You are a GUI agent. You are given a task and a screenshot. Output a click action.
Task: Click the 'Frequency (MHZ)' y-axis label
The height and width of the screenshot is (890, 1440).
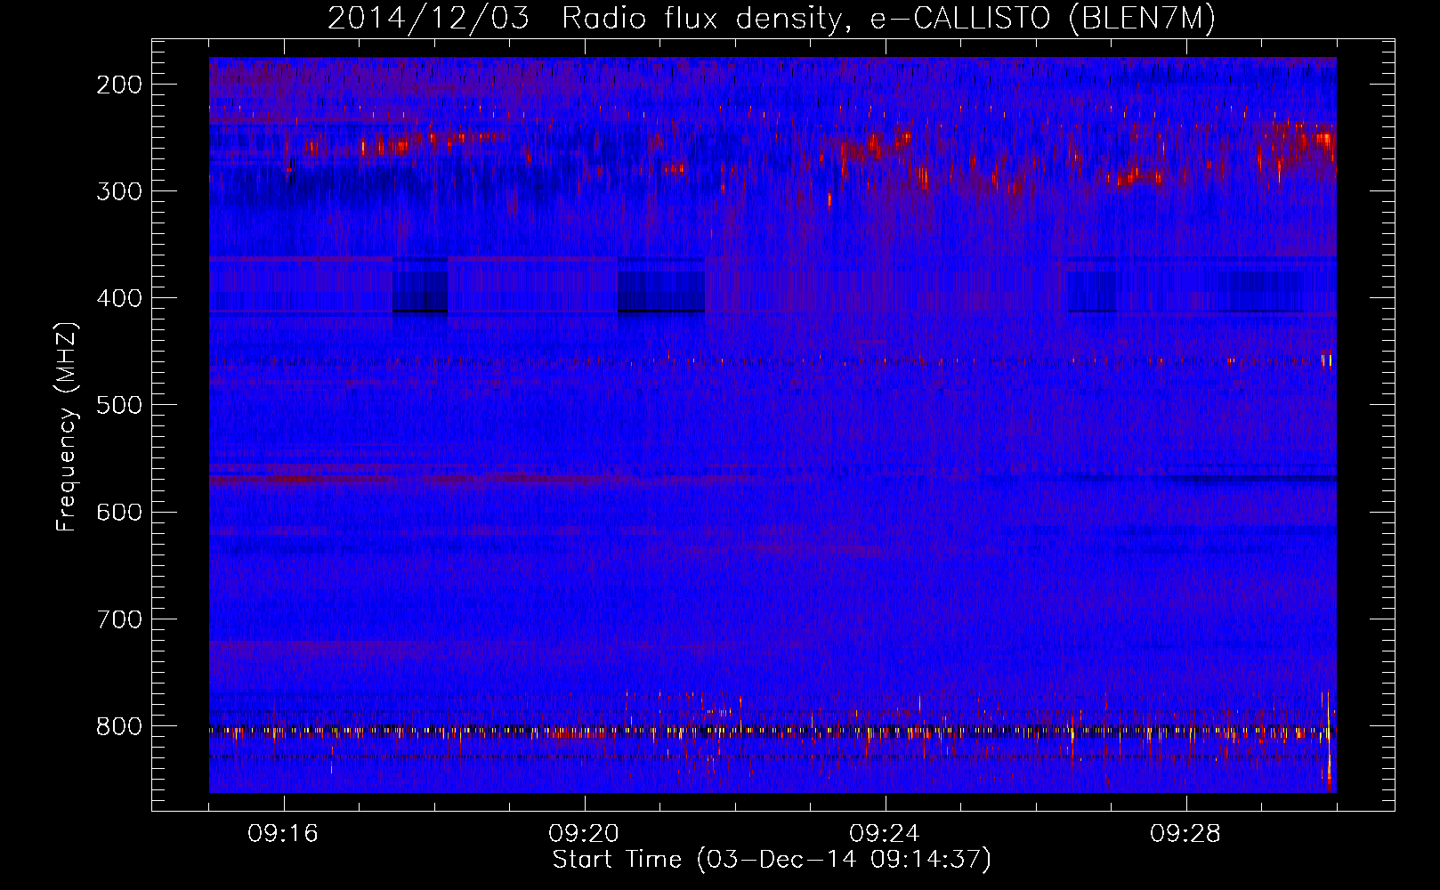(x=68, y=426)
